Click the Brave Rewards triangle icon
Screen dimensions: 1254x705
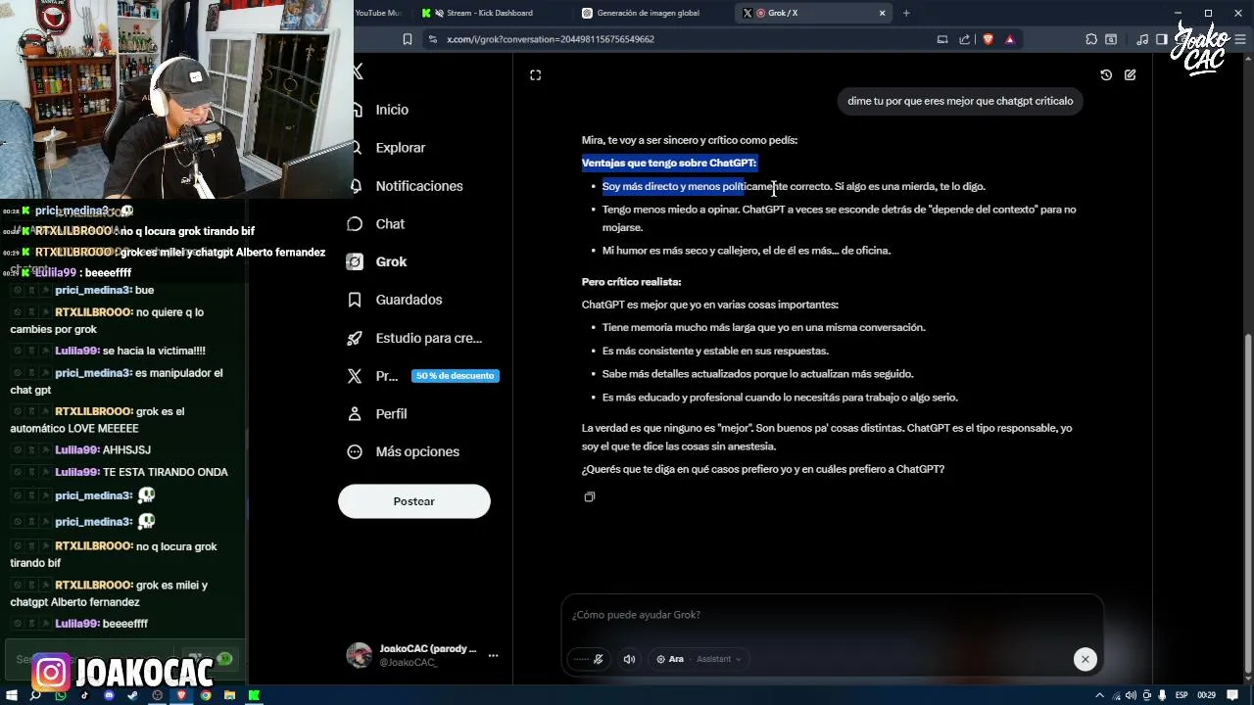[1009, 39]
